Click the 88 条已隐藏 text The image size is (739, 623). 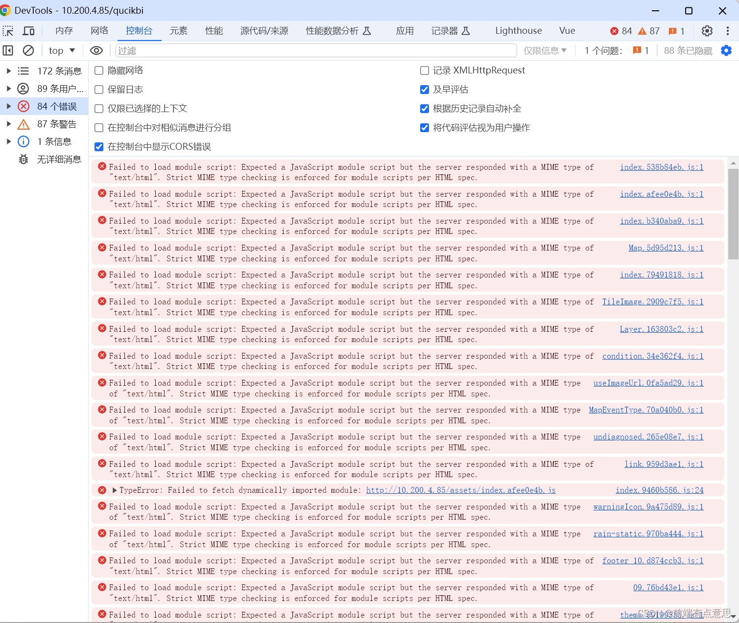click(688, 50)
